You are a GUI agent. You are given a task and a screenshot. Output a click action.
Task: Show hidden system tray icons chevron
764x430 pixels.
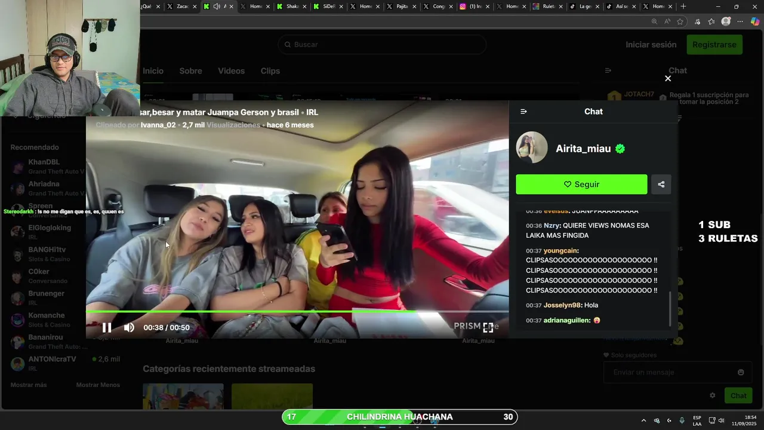(643, 420)
